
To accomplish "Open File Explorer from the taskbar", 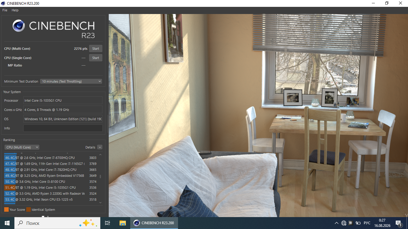I will tap(122, 223).
